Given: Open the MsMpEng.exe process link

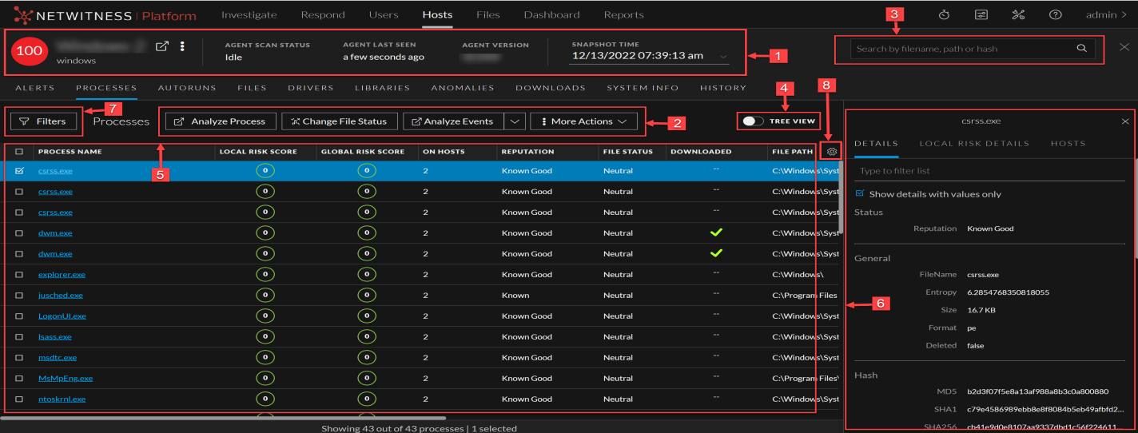Looking at the screenshot, I should click(x=66, y=378).
